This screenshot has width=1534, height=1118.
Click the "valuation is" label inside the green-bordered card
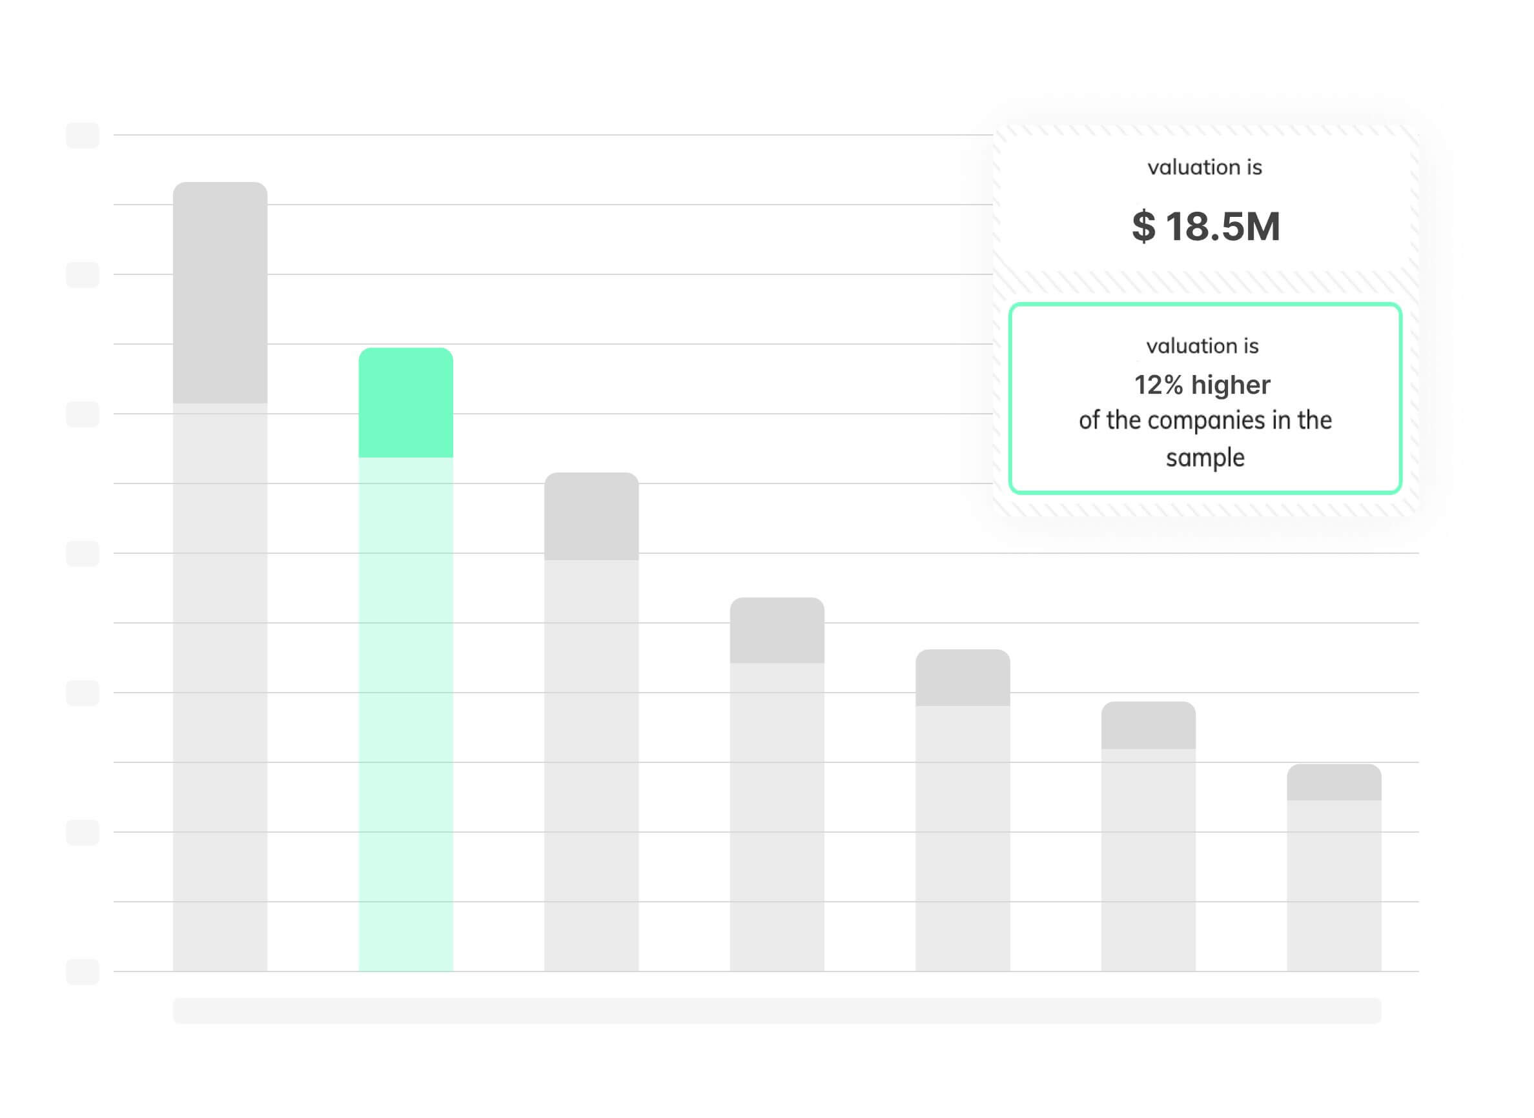1202,346
